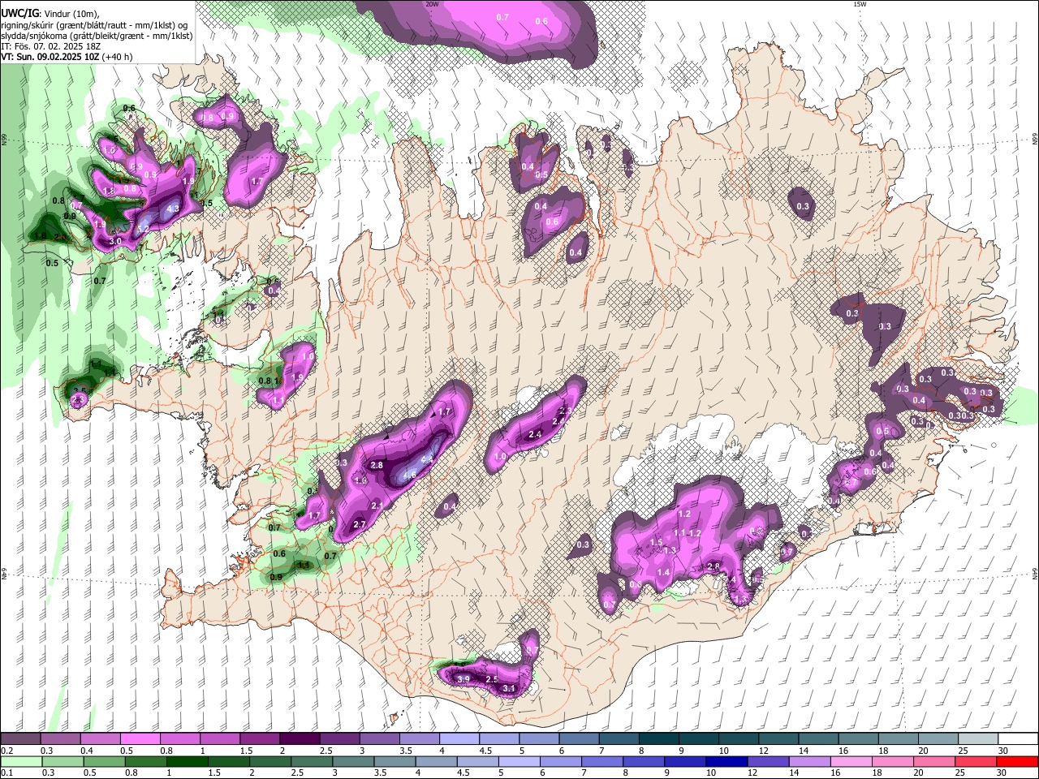This screenshot has width=1039, height=779.
Task: Click the 3.1 value on the south coast
Action: [510, 688]
